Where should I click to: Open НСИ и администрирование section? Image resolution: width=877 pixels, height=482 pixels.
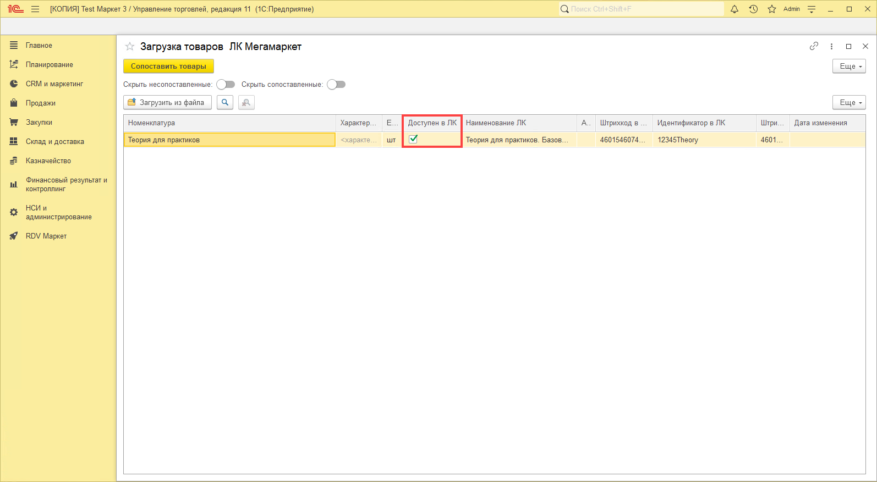tap(59, 212)
